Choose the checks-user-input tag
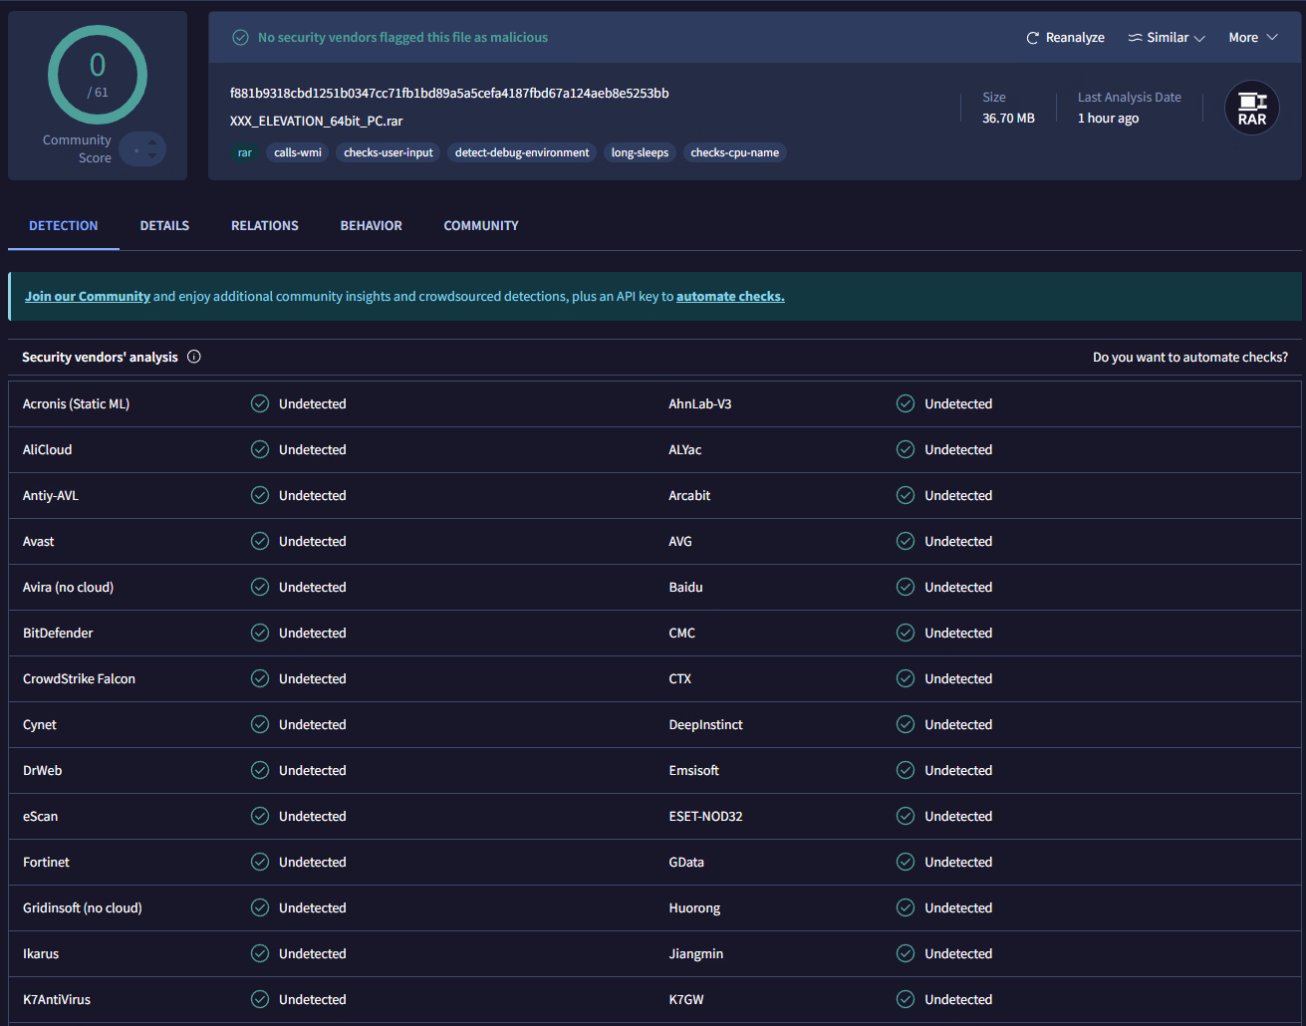Screen dimensions: 1306x1026 [x=389, y=152]
